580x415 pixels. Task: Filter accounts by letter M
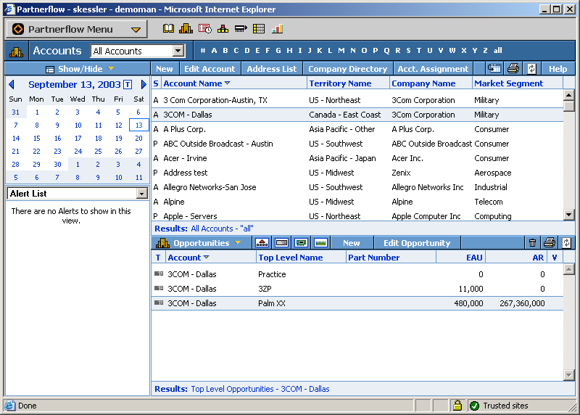pyautogui.click(x=341, y=50)
